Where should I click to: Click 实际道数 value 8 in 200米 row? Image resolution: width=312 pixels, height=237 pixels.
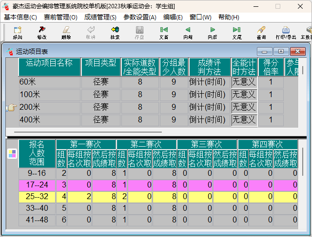click(x=140, y=107)
